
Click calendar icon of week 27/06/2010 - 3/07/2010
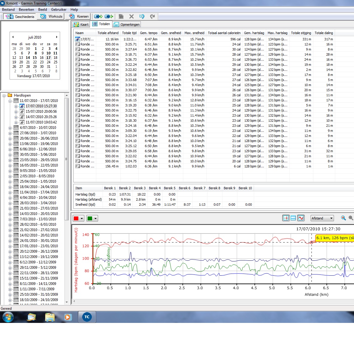point(16,133)
